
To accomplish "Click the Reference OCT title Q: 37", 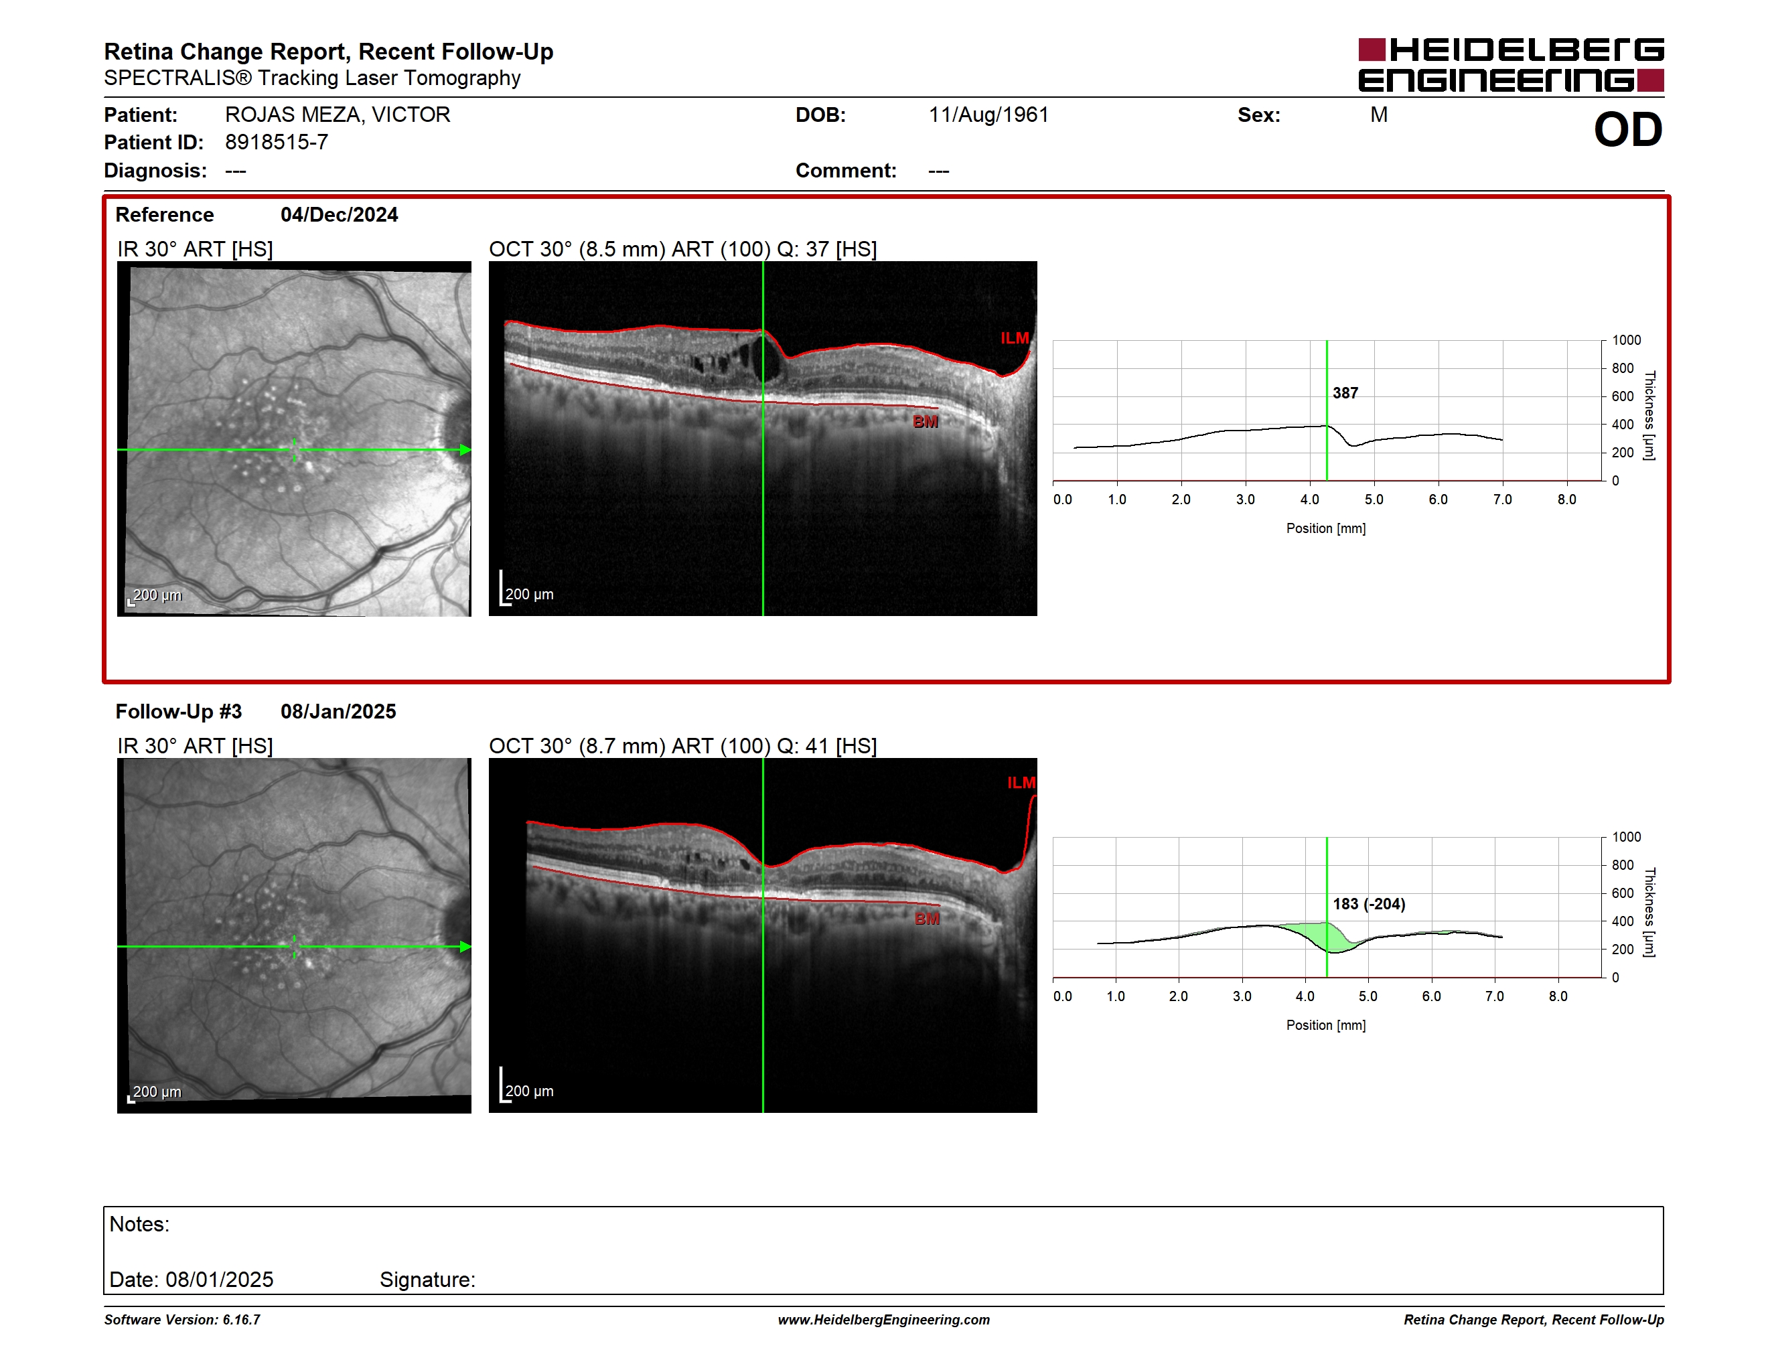I will coord(682,248).
